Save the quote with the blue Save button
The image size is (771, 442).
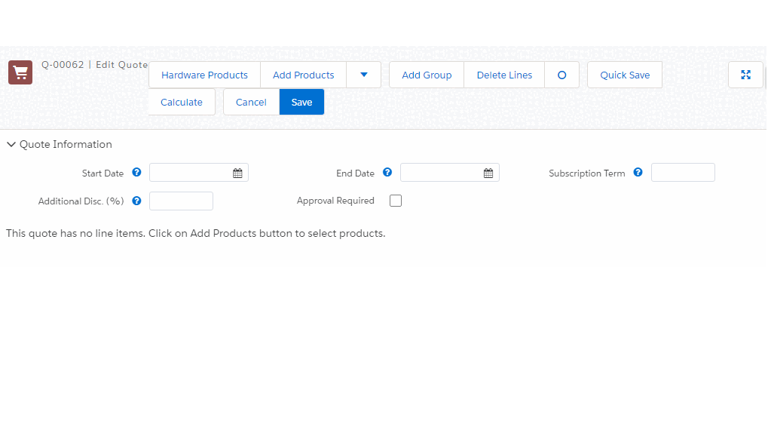pos(301,102)
